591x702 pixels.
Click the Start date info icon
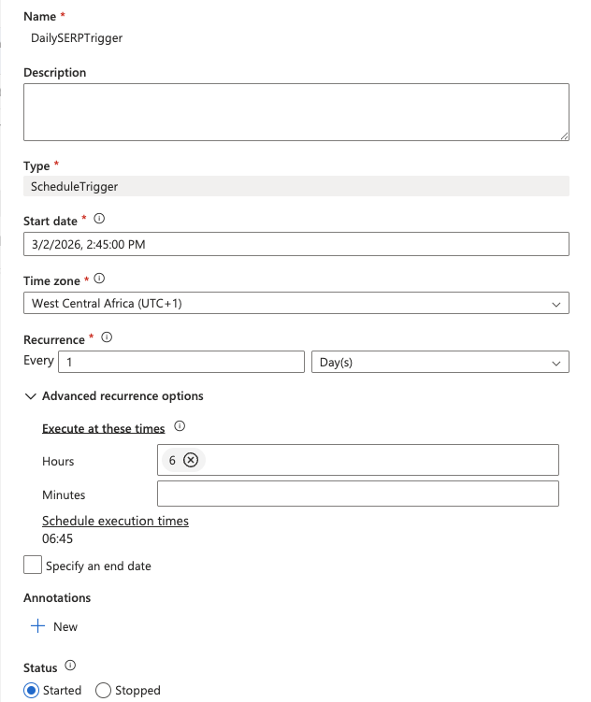99,220
